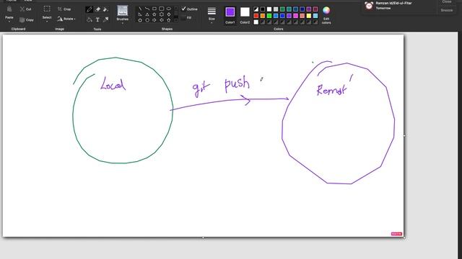Pick yellow from the color palette

click(x=309, y=16)
